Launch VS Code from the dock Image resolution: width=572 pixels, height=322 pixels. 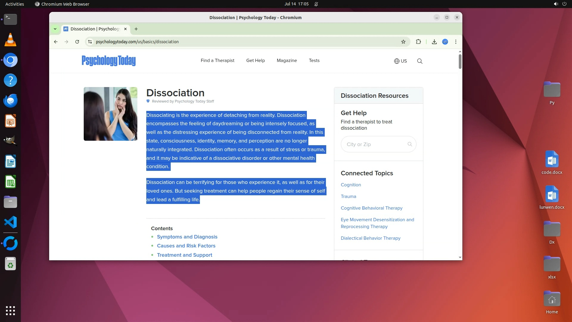coord(10,222)
